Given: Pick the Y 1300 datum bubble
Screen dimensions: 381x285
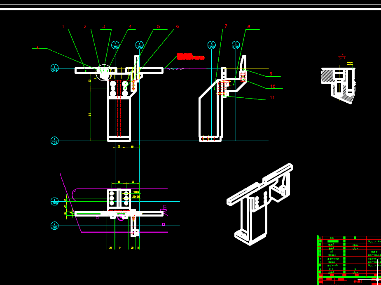Looking at the screenshot, I should [x=140, y=45].
